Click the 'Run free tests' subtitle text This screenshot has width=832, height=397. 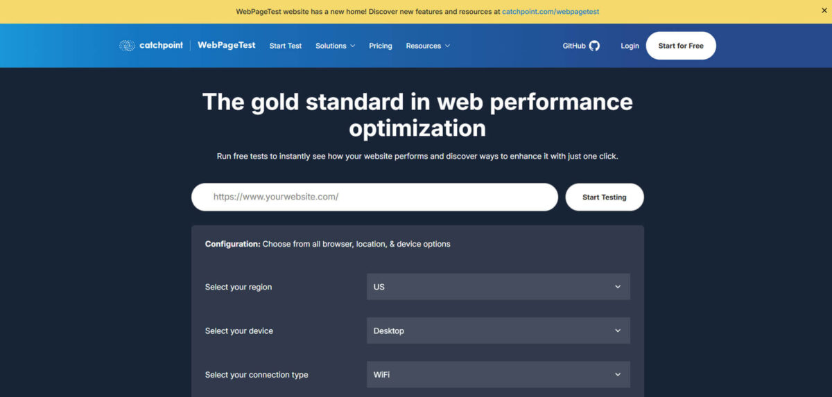(417, 156)
